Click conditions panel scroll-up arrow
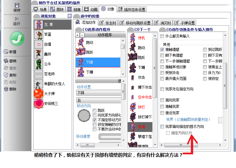 (x=225, y=35)
